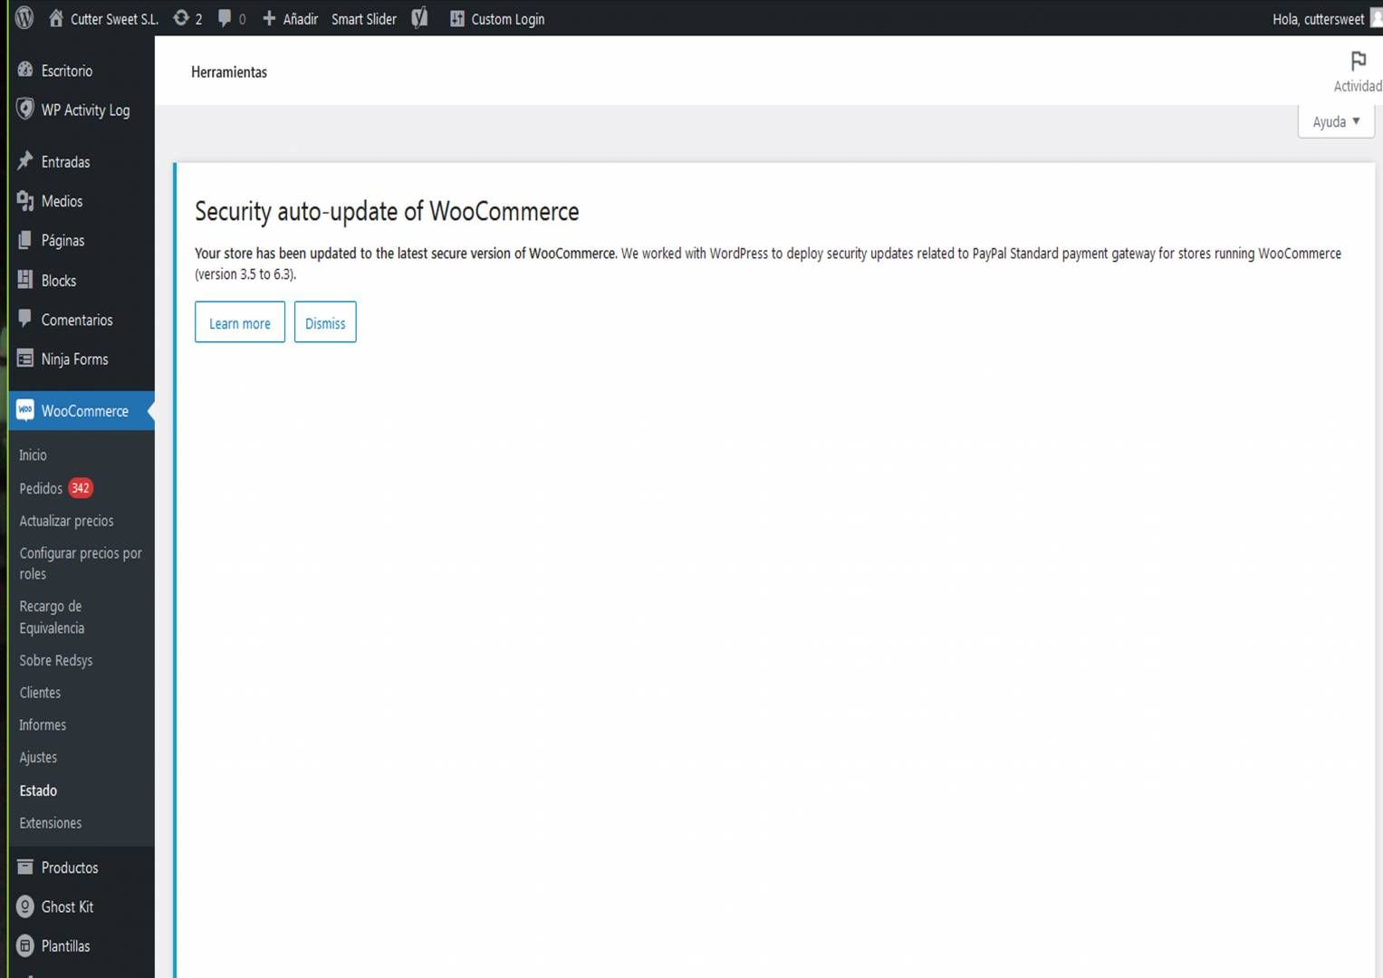Open Configurar precios por roles submenu
The width and height of the screenshot is (1383, 978).
point(81,563)
